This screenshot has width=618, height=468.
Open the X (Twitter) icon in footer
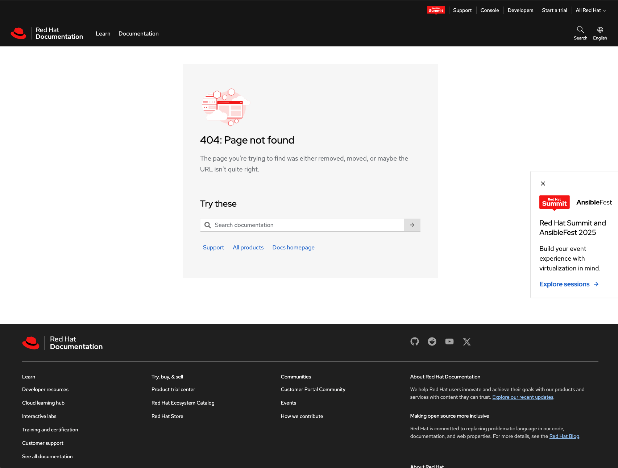[x=467, y=341]
